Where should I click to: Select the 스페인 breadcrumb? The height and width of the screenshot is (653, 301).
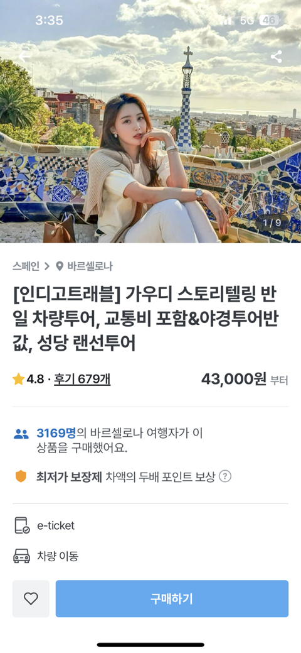pyautogui.click(x=26, y=266)
